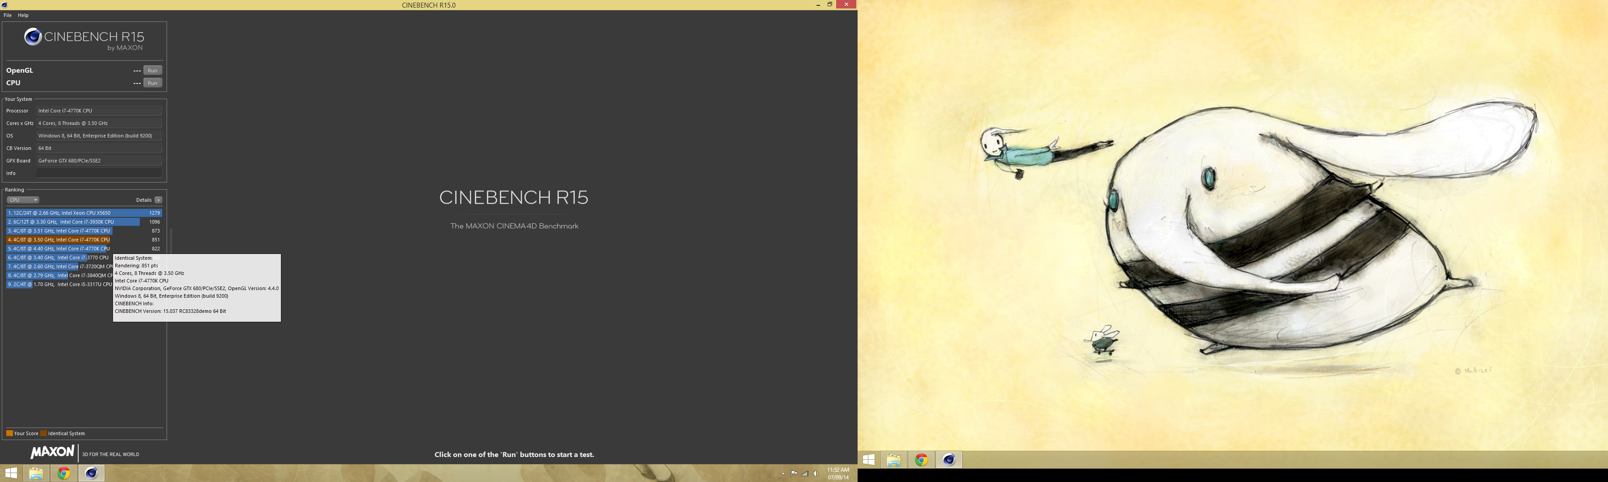Select ranking row 6 Intel Core i7-3770
The image size is (1608, 482).
pyautogui.click(x=59, y=258)
